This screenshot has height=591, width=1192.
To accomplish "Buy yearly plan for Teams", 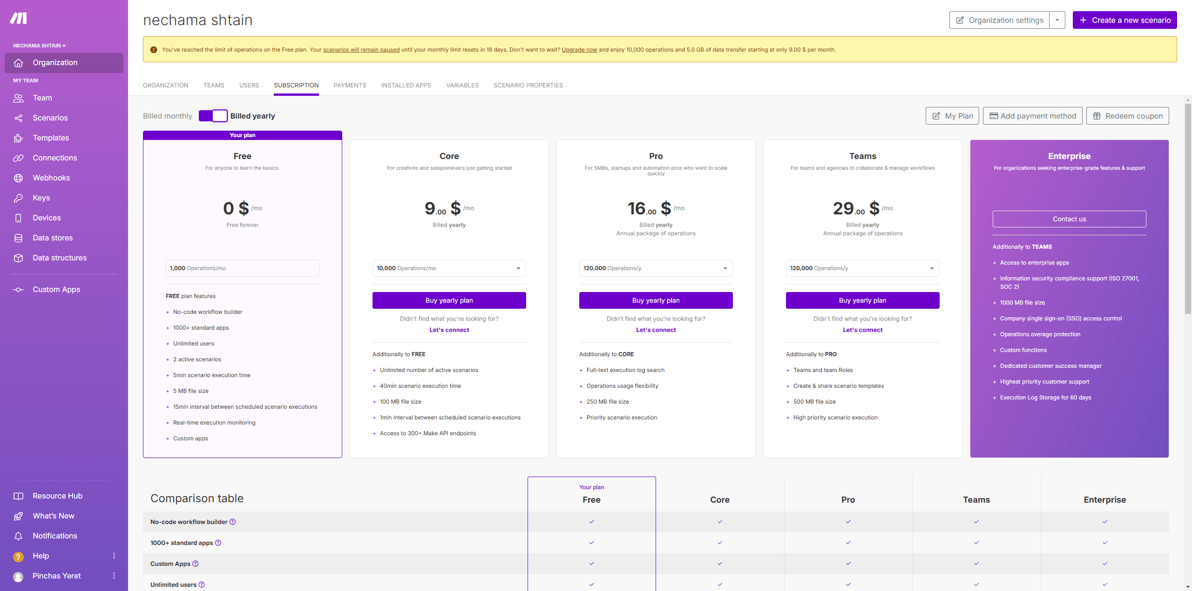I will pos(863,300).
